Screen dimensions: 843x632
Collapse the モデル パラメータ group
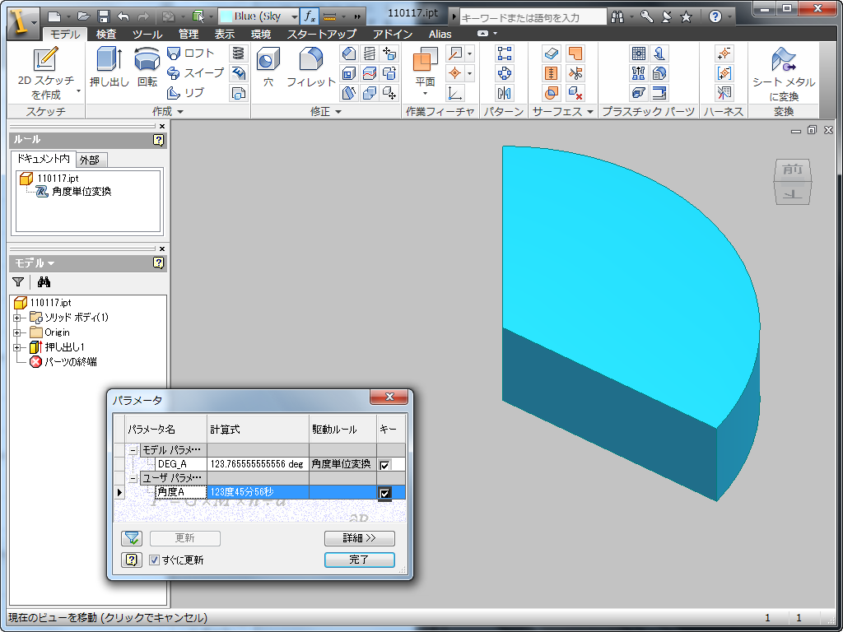pos(133,450)
